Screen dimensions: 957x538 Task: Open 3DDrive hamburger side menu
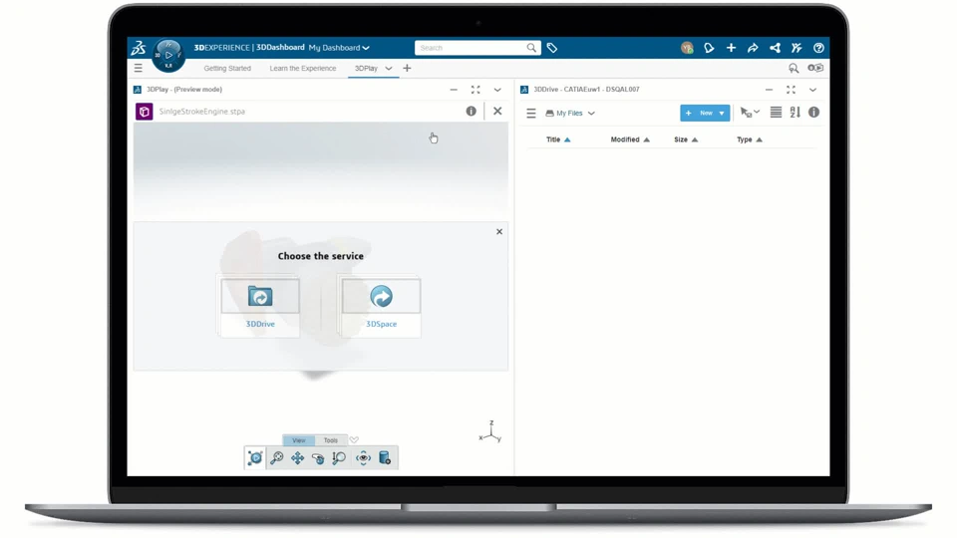[531, 113]
